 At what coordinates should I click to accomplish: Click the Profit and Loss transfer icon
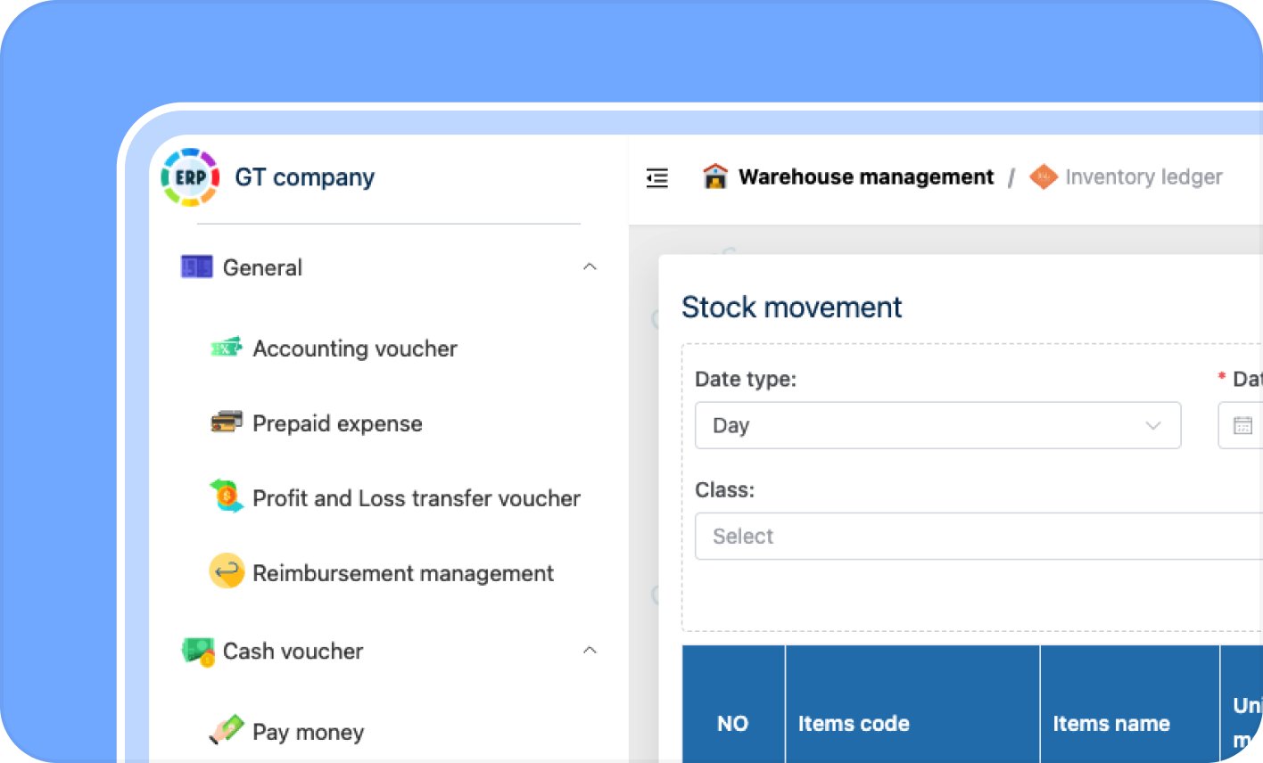[227, 496]
